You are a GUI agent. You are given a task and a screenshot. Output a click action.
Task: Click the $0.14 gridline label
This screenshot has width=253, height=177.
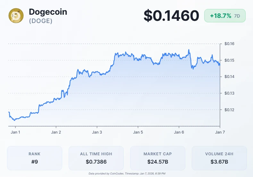coord(229,77)
